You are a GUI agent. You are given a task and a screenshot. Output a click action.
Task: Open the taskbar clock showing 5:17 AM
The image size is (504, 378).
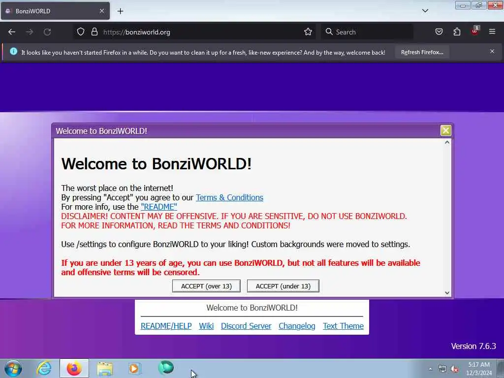[x=479, y=369]
